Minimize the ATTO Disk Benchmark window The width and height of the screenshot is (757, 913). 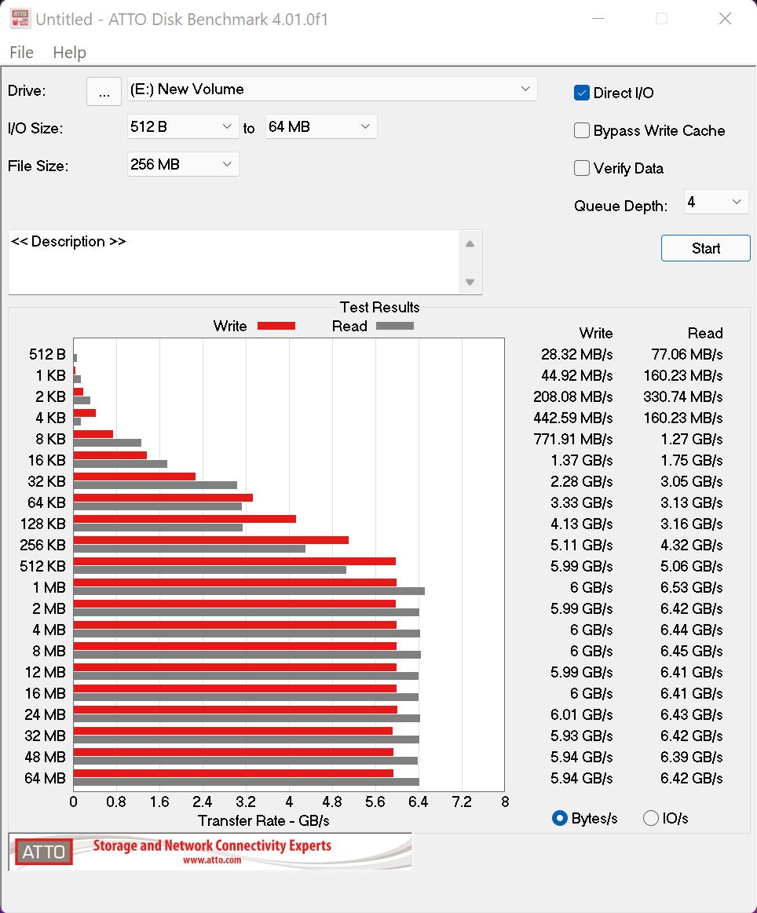[598, 19]
